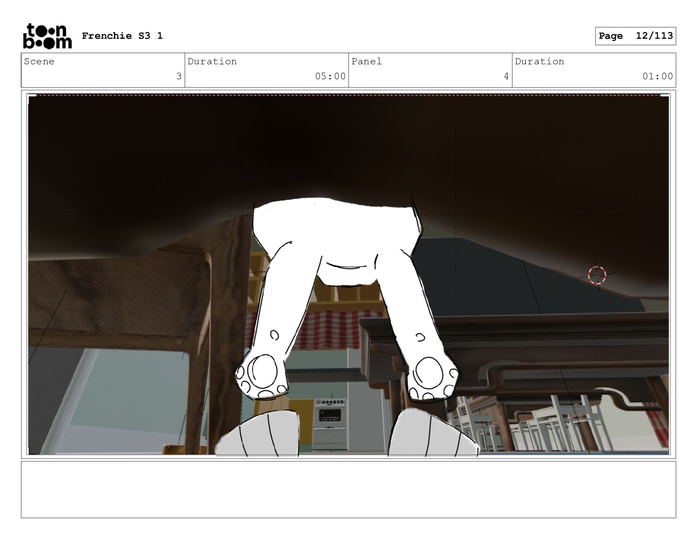The image size is (697, 539).
Task: Click the panel number '4'
Action: coord(506,76)
